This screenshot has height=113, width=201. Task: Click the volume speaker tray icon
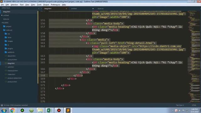[x=180, y=110]
